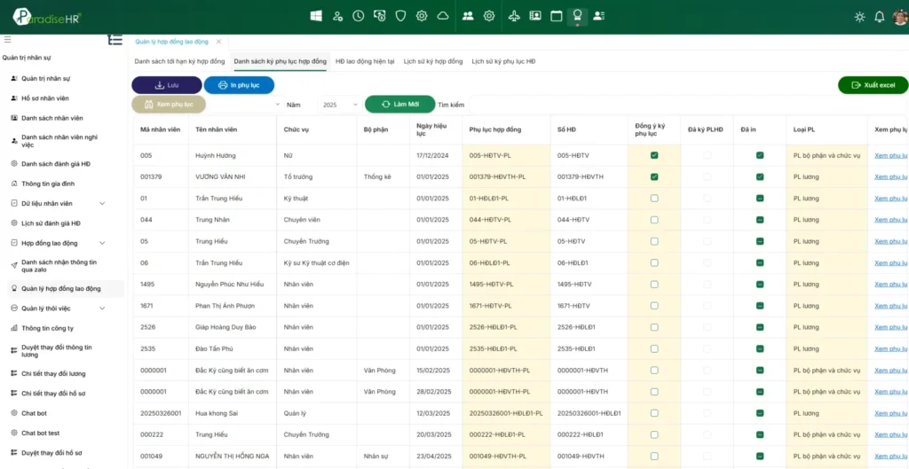Toggle Đã in checkbox for Huỳnh Hương

(760, 155)
